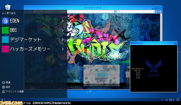Close the Cogito ergo sum window

click(x=175, y=43)
